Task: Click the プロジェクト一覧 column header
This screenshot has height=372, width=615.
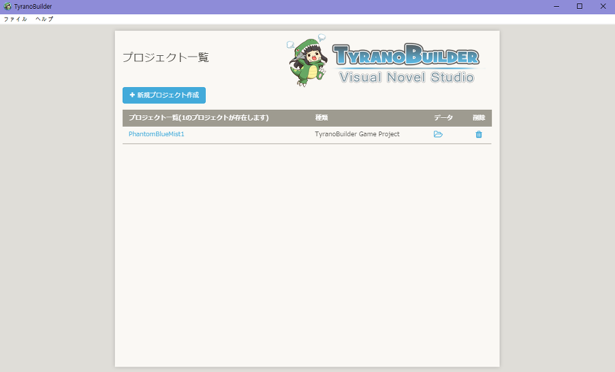Action: click(199, 118)
